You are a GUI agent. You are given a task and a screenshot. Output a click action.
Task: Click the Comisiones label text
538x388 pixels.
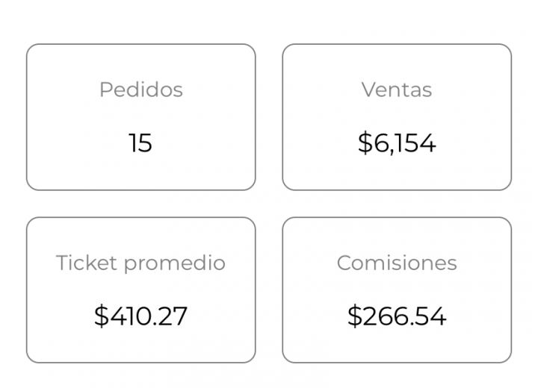[397, 263]
